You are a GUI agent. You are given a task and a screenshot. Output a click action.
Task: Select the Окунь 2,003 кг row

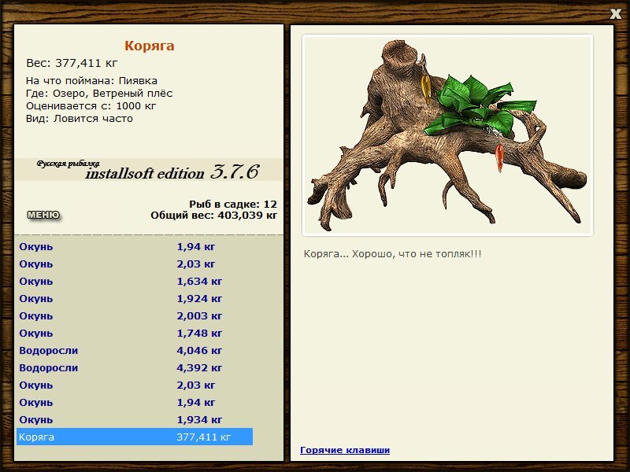[x=135, y=316]
